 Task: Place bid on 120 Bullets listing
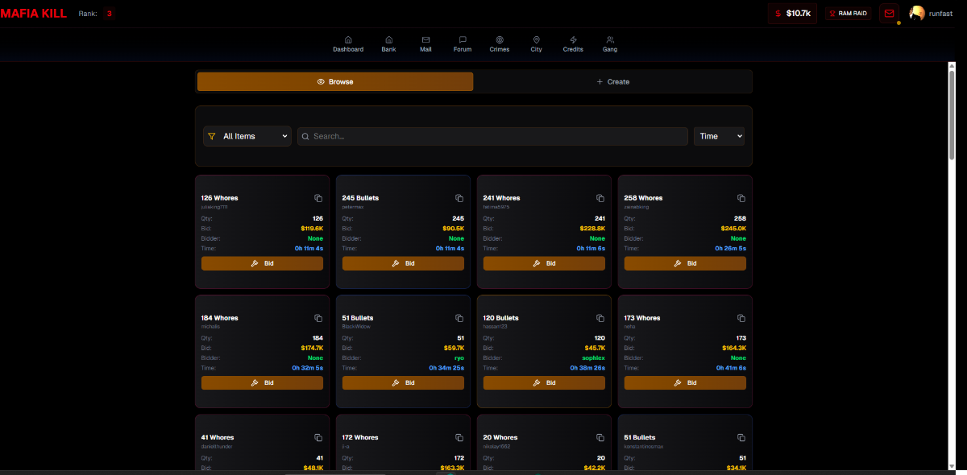pos(544,383)
